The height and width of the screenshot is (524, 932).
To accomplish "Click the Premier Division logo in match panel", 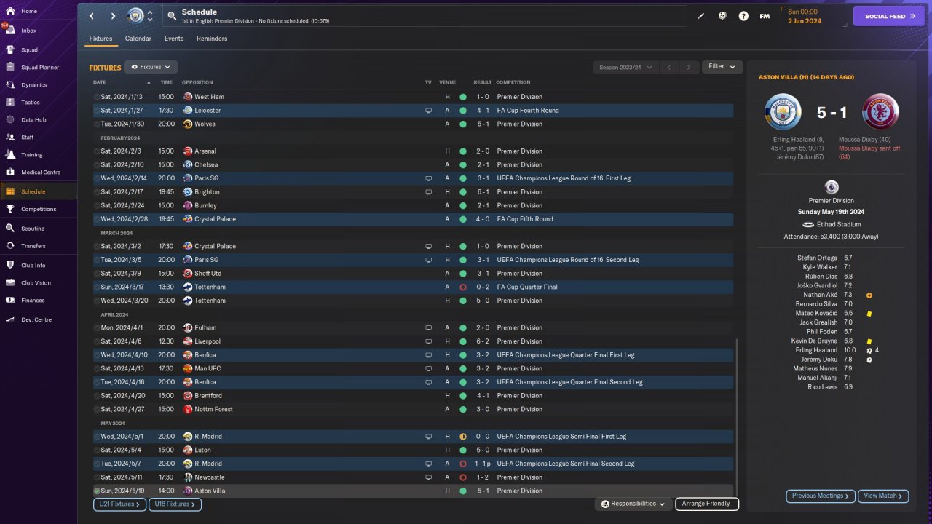I will coord(832,187).
